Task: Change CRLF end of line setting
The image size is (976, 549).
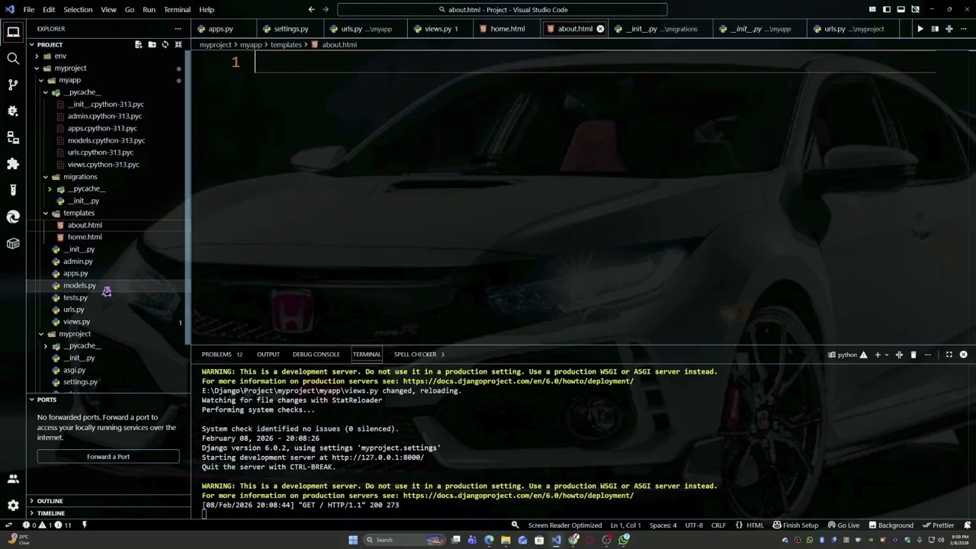Action: pyautogui.click(x=718, y=525)
